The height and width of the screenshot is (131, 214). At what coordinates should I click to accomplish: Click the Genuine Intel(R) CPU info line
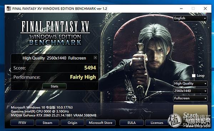coord(40,111)
